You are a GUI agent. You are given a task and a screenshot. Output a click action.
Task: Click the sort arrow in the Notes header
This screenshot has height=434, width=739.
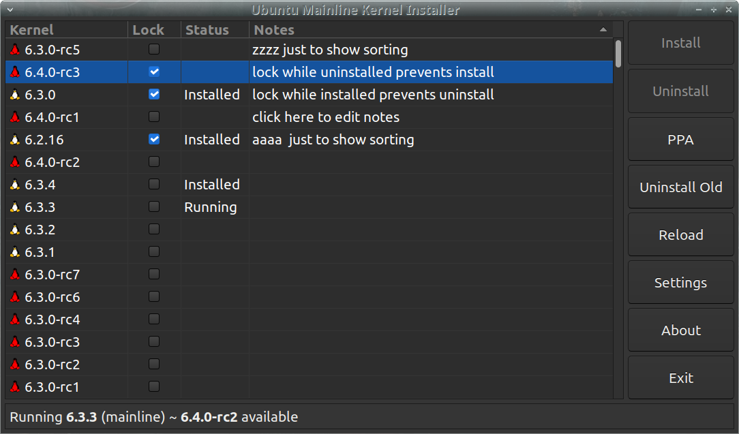click(x=603, y=30)
